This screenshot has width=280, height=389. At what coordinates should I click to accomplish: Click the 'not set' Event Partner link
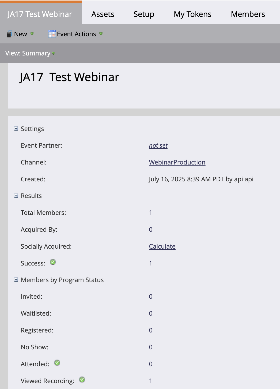click(158, 145)
